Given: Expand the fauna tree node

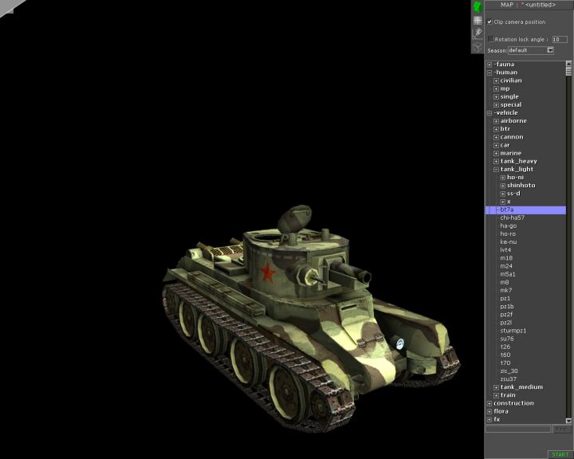Looking at the screenshot, I should click(x=489, y=65).
